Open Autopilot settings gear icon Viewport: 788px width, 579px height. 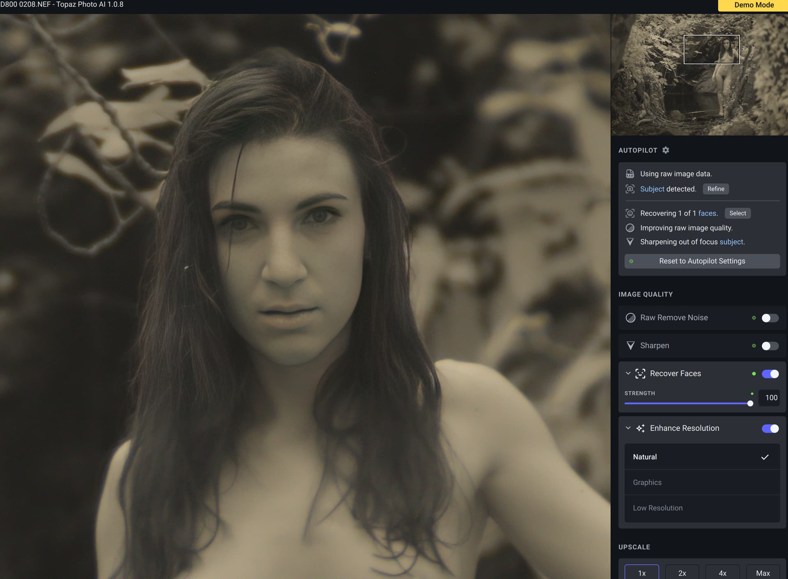click(x=666, y=150)
